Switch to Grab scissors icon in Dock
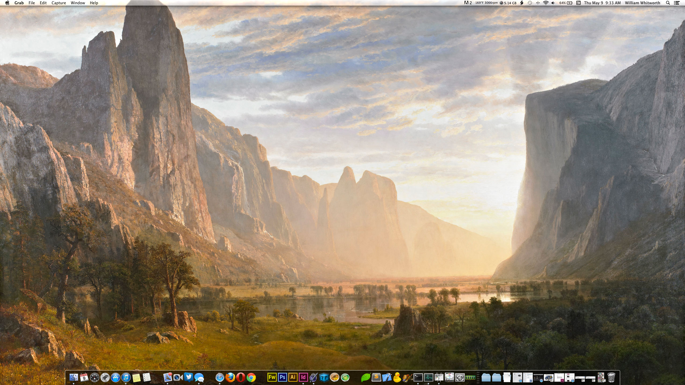Screen dimensions: 685x385 439,377
